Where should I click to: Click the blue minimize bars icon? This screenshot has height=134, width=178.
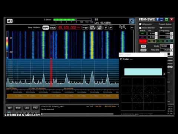point(162,19)
